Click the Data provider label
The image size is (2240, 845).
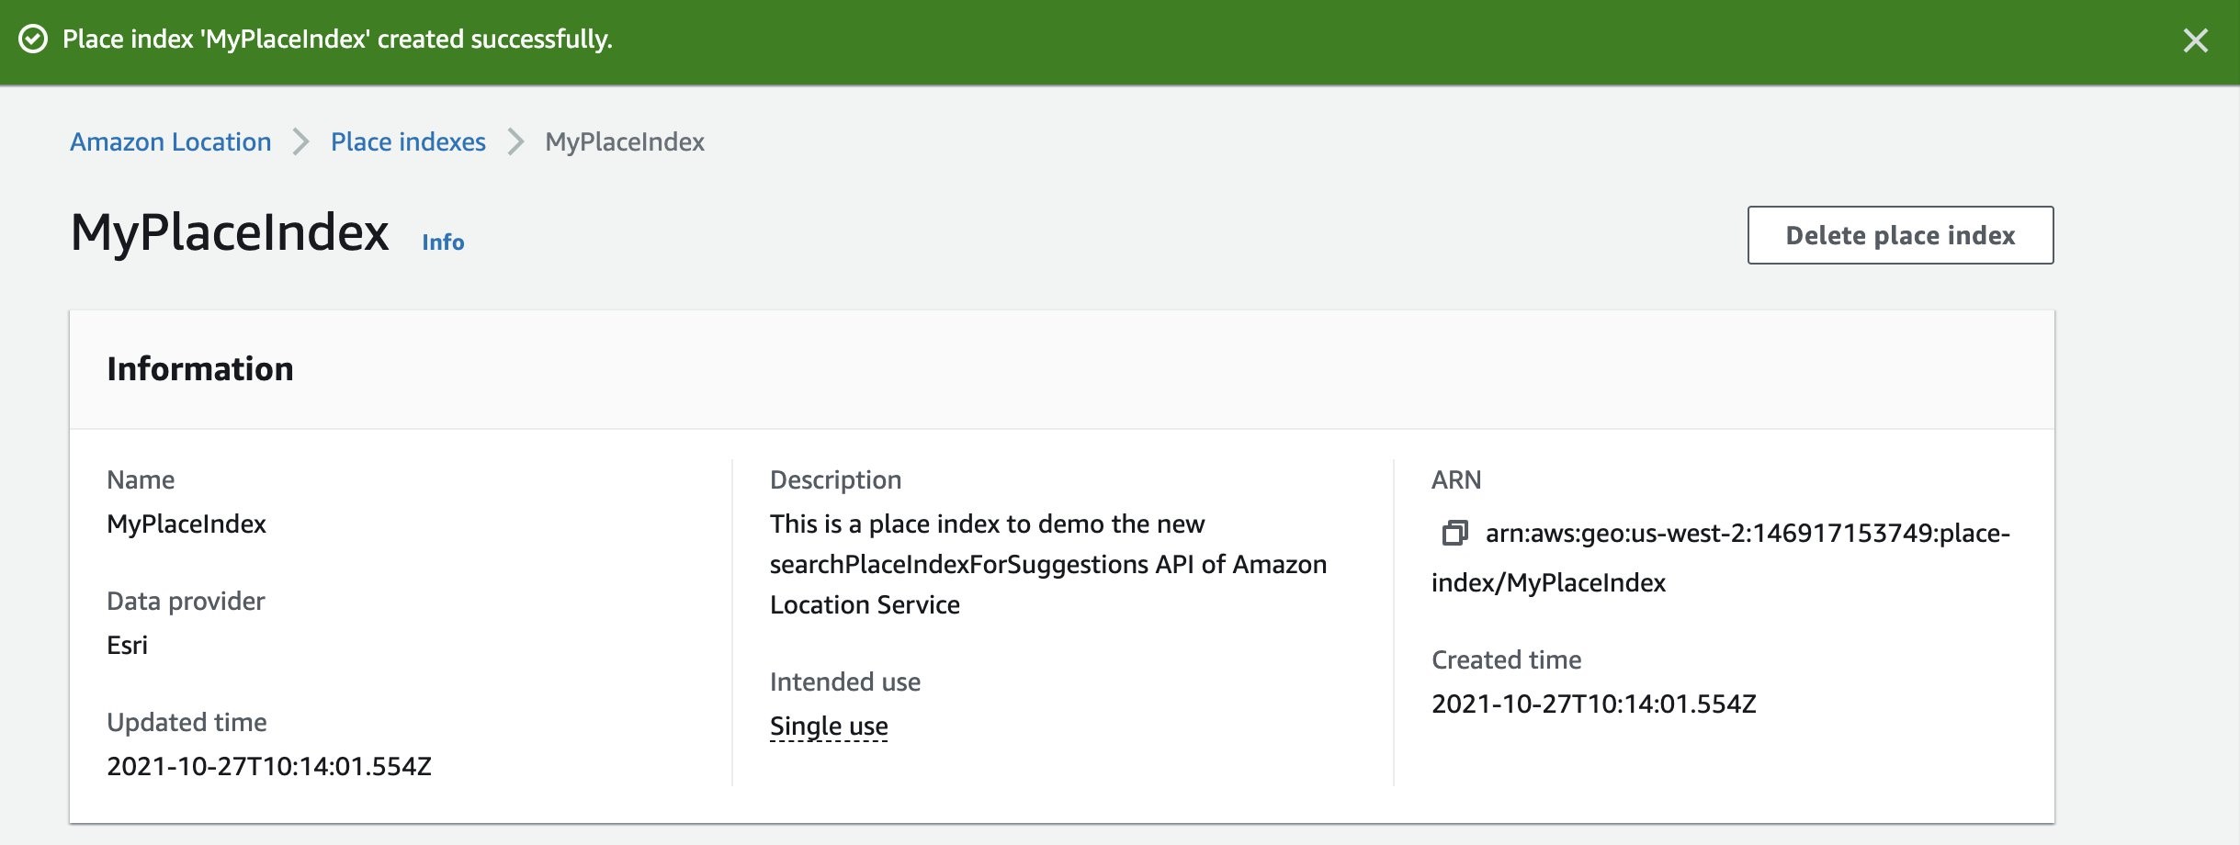click(x=186, y=601)
